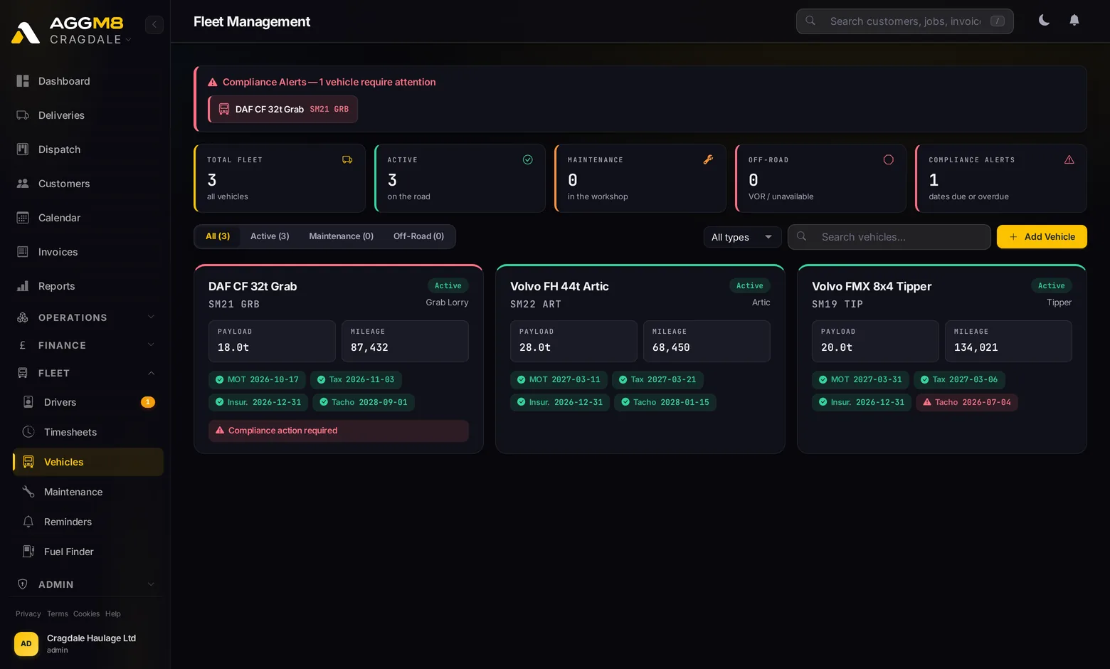Click the Off-Road circle icon

889,160
